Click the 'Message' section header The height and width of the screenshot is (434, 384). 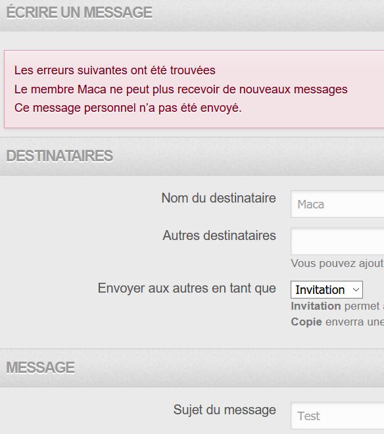(x=40, y=368)
